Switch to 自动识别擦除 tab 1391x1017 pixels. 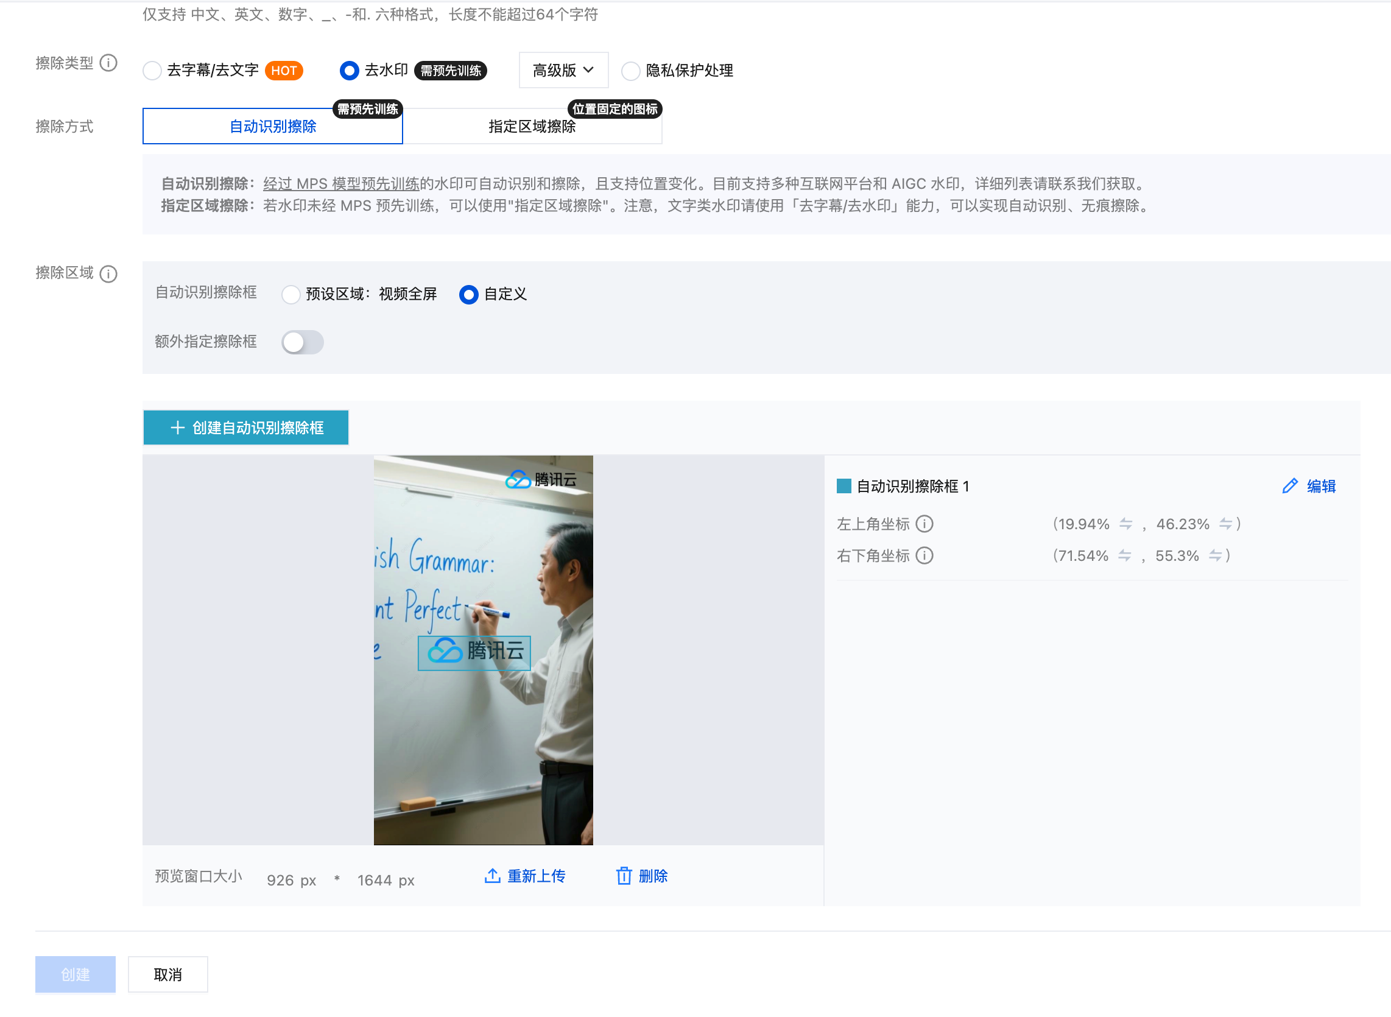[273, 126]
